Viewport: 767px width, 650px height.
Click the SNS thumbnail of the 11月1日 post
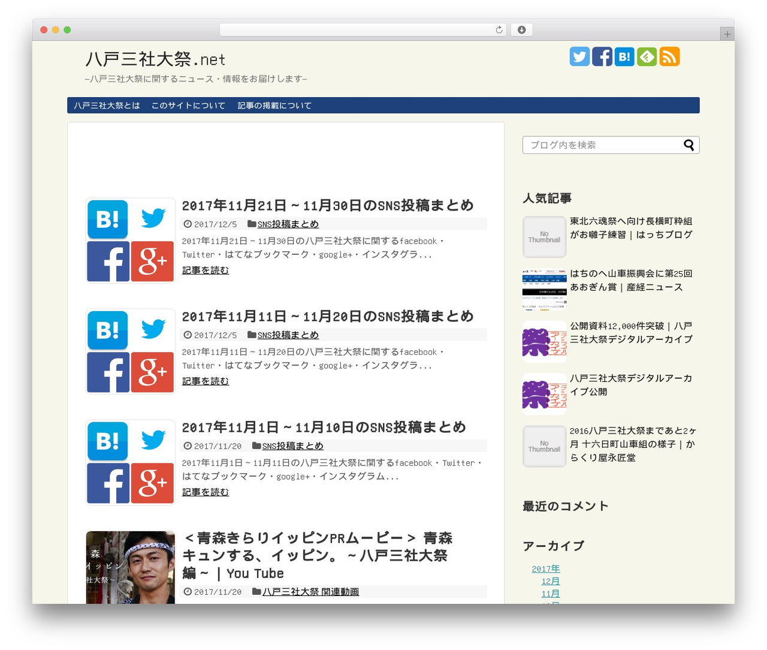click(131, 462)
